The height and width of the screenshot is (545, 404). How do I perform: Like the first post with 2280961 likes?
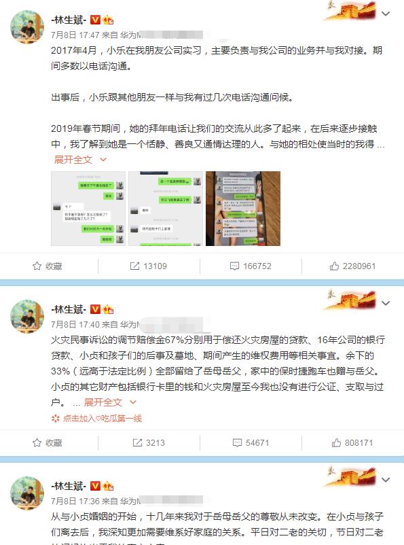(x=352, y=266)
